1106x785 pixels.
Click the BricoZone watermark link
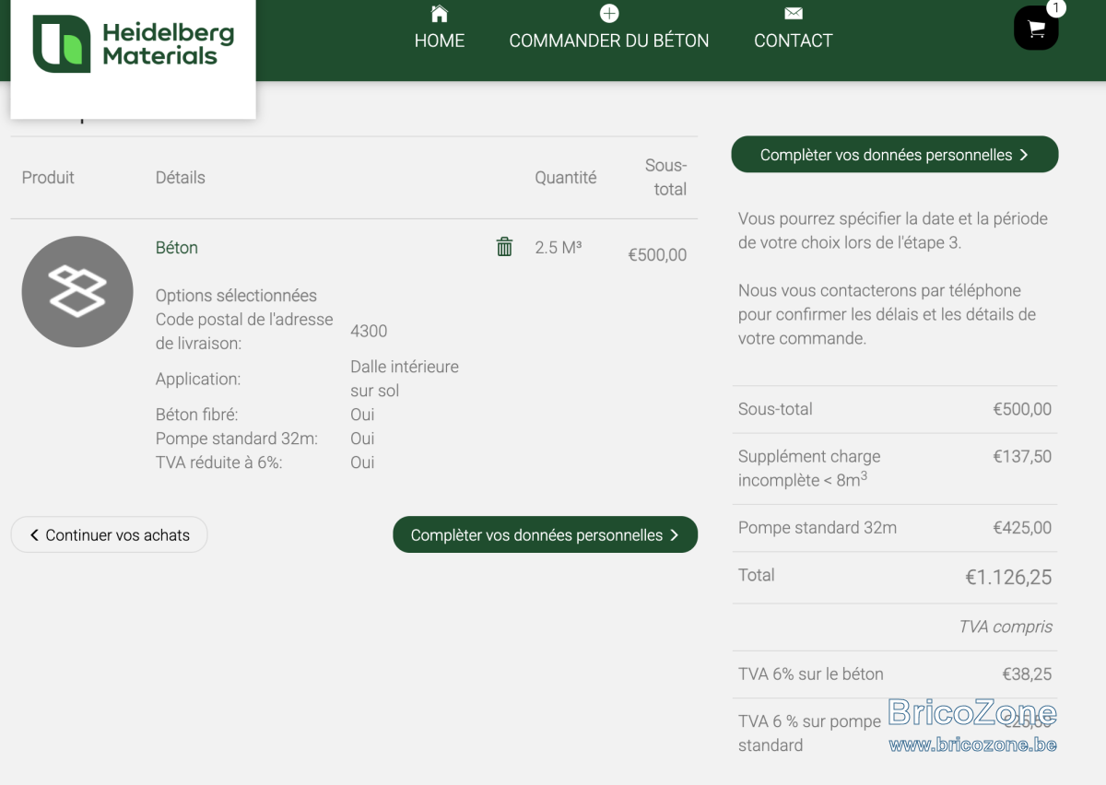(x=973, y=727)
